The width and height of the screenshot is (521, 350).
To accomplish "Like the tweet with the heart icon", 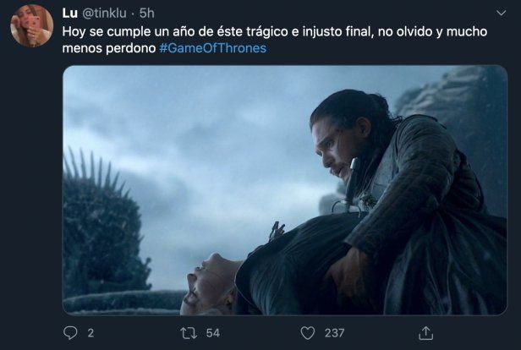I will coord(307,333).
